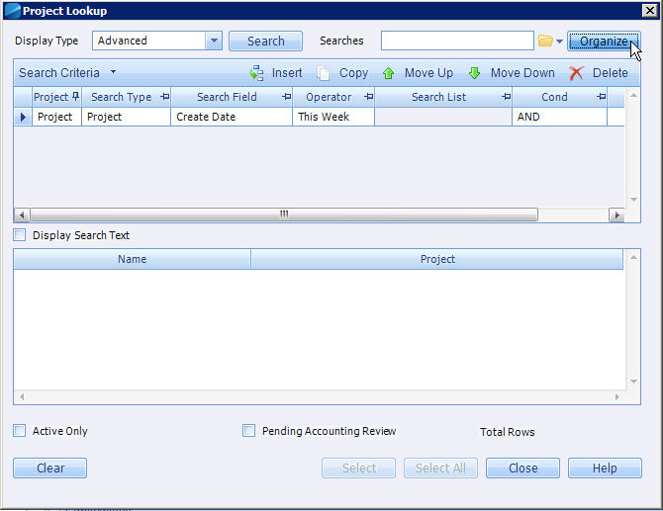Toggle pin on Project column header

75,96
